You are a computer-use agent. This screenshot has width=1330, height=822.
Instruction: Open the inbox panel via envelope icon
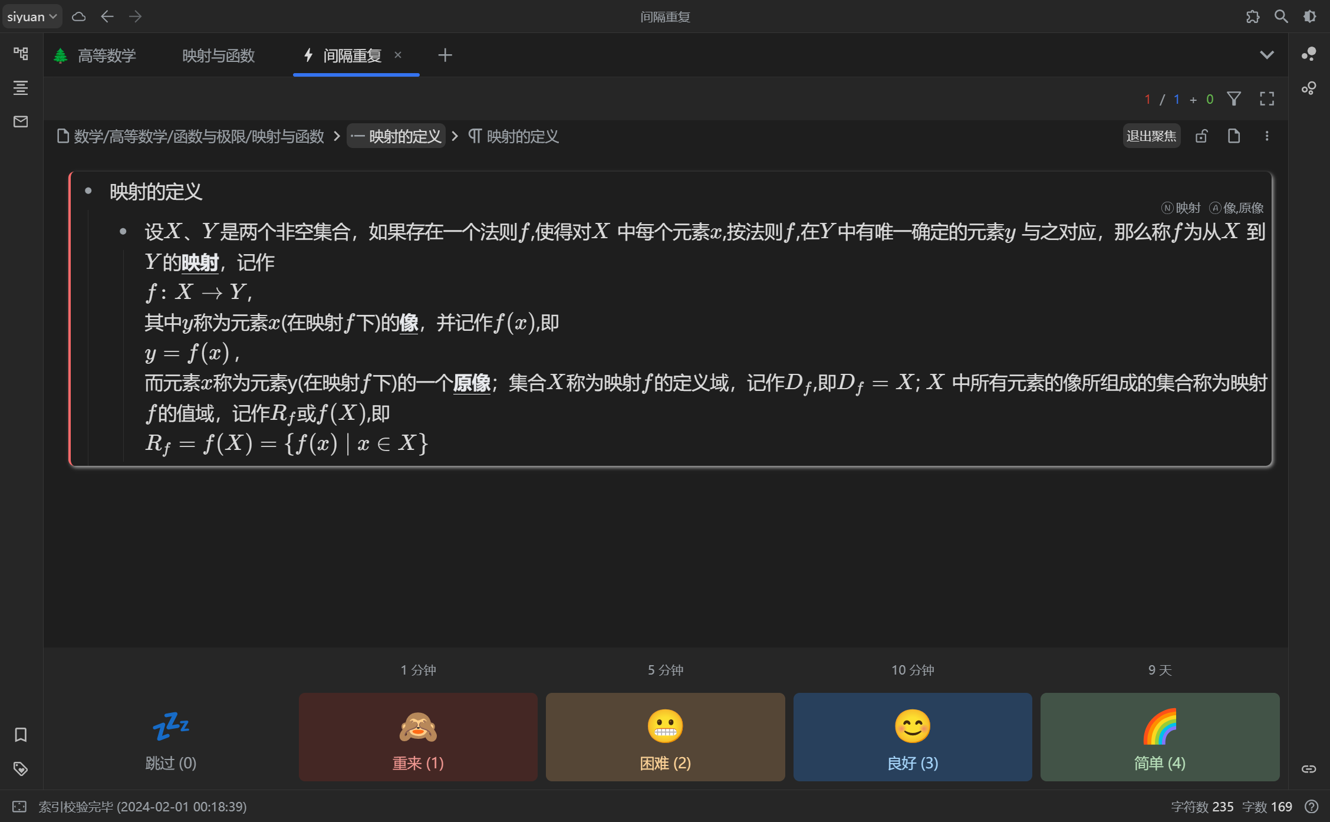point(21,122)
